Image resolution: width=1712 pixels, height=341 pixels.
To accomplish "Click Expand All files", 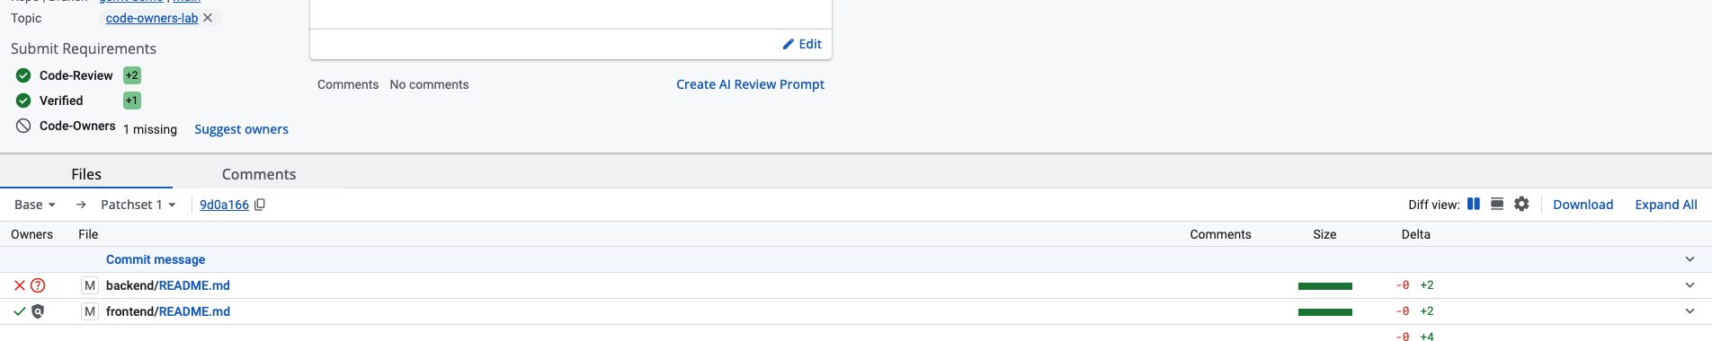I will pyautogui.click(x=1665, y=205).
